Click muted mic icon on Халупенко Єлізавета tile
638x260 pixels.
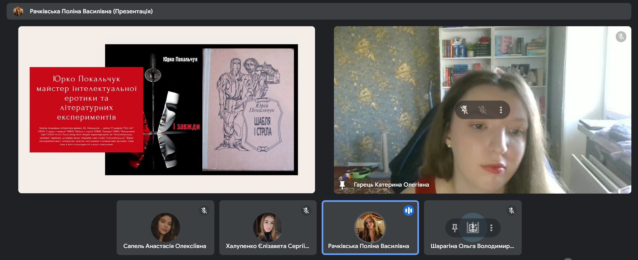click(x=306, y=211)
